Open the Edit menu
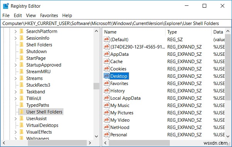The width and height of the screenshot is (232, 147). point(18,15)
